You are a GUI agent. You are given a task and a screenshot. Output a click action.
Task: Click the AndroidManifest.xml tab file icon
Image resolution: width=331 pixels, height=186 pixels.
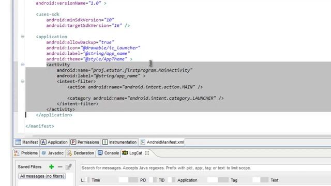pyautogui.click(x=143, y=142)
